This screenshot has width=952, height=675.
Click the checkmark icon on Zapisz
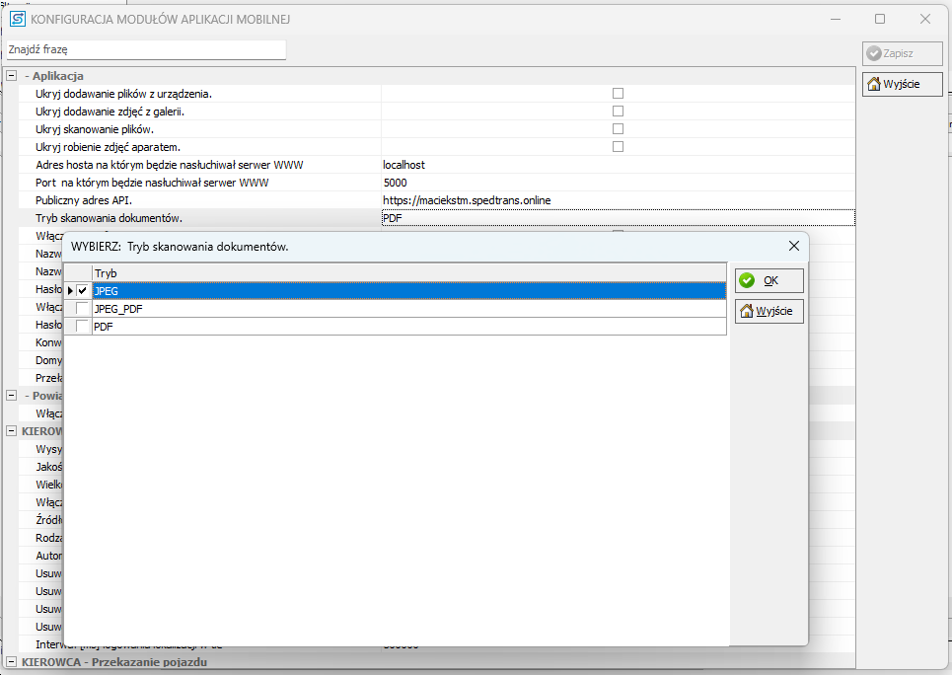click(x=874, y=53)
